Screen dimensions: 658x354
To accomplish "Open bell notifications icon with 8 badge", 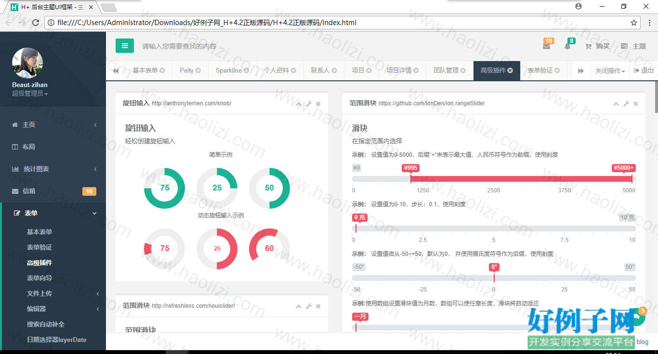I will click(568, 45).
